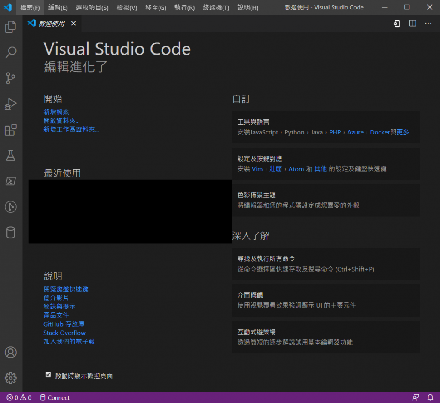
Task: Uncheck 啟動時顯示歡迎頁面 checkbox
Action: [x=48, y=375]
